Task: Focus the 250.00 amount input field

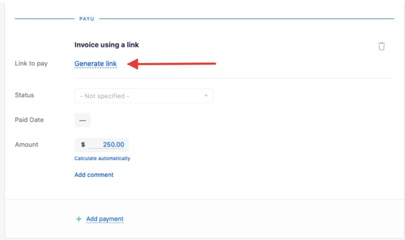Action: coord(107,145)
